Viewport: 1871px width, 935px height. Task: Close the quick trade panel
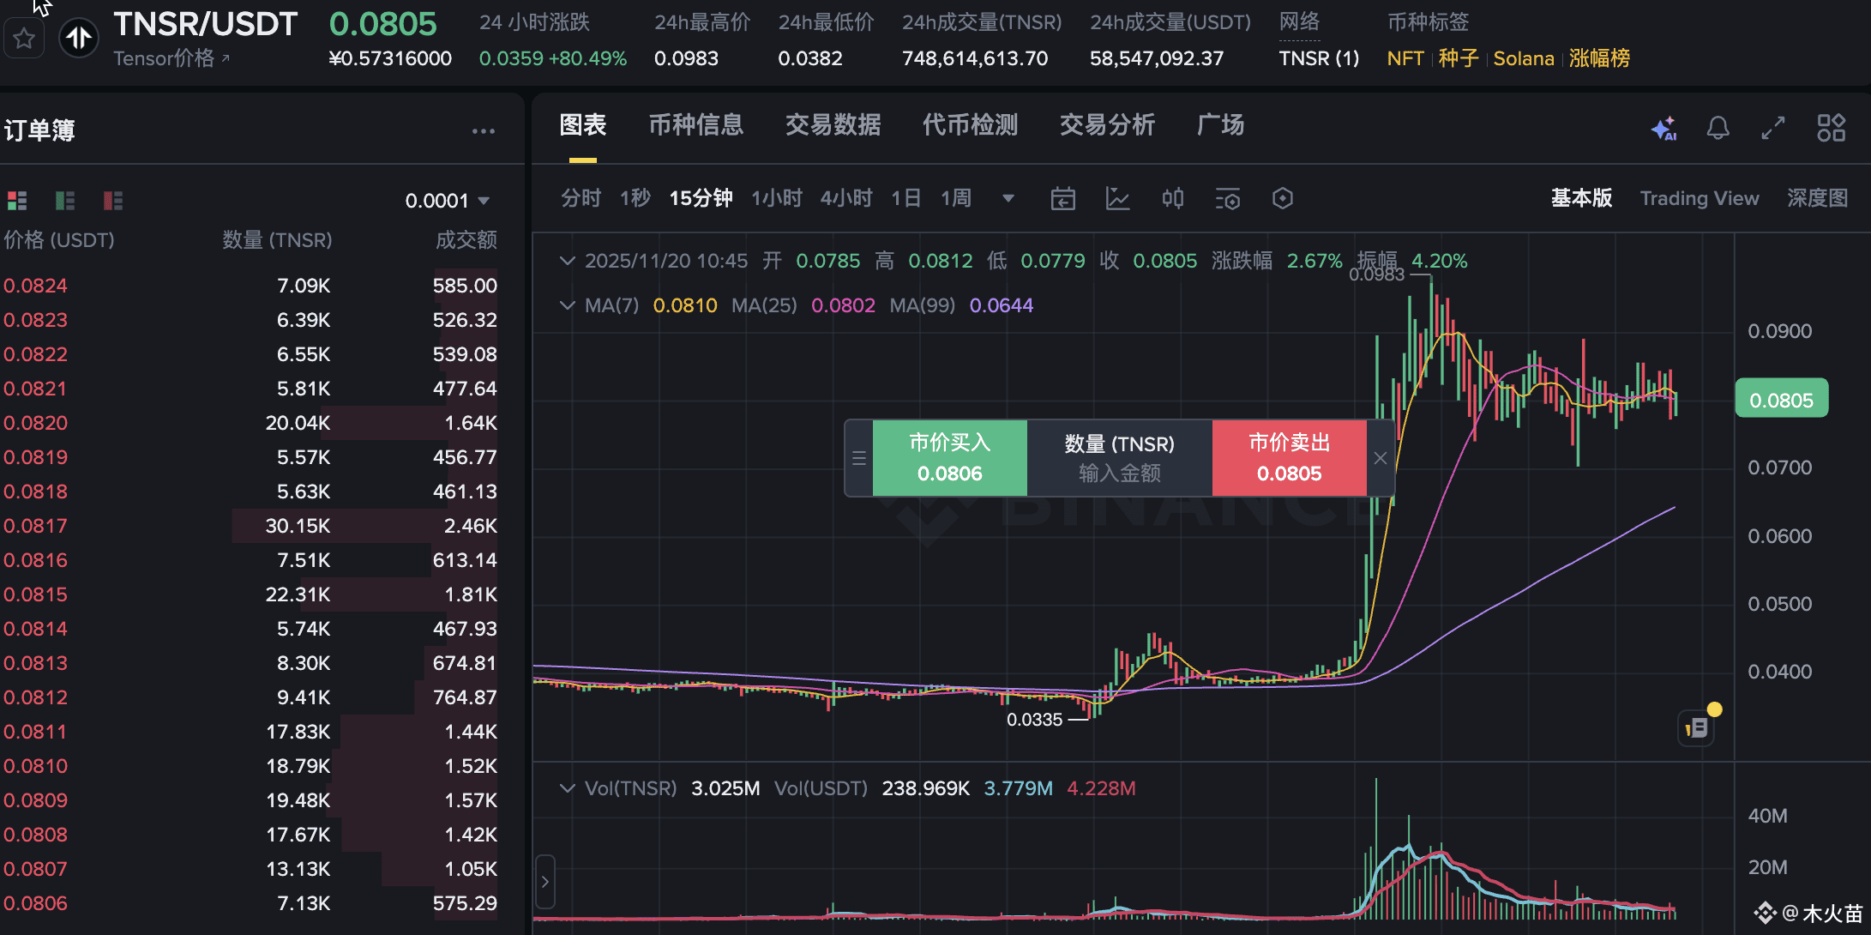click(1381, 458)
